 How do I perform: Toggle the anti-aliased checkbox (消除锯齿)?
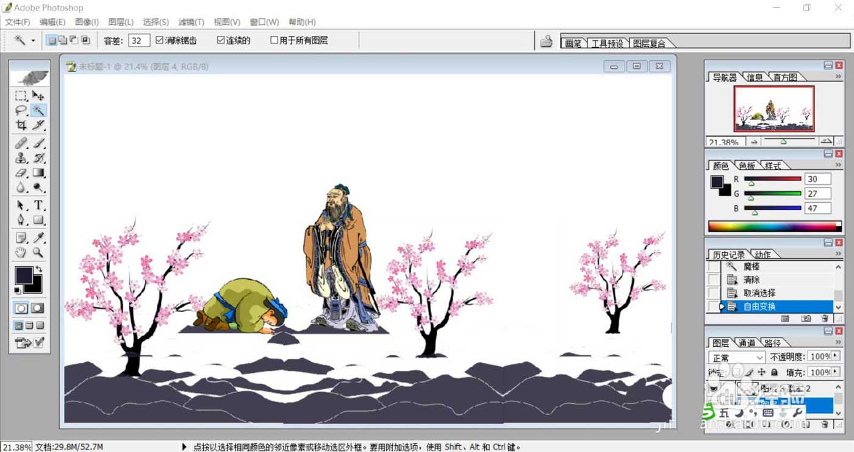coord(160,40)
